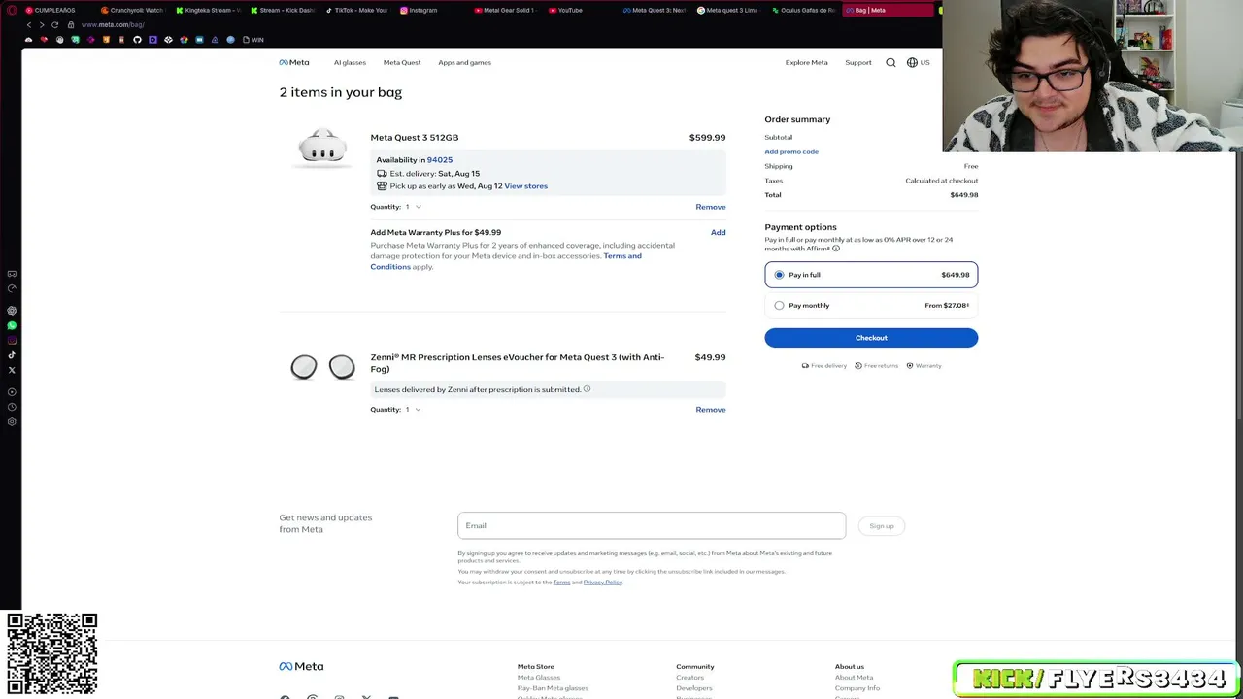This screenshot has height=699, width=1243.
Task: Click the Sign up button
Action: [882, 526]
